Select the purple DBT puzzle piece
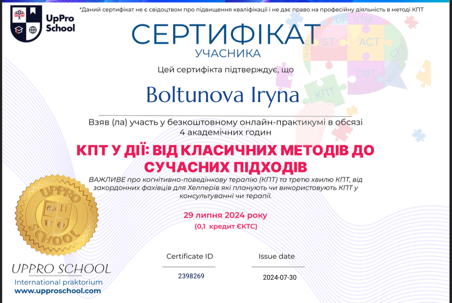The height and width of the screenshot is (303, 452). [x=366, y=74]
